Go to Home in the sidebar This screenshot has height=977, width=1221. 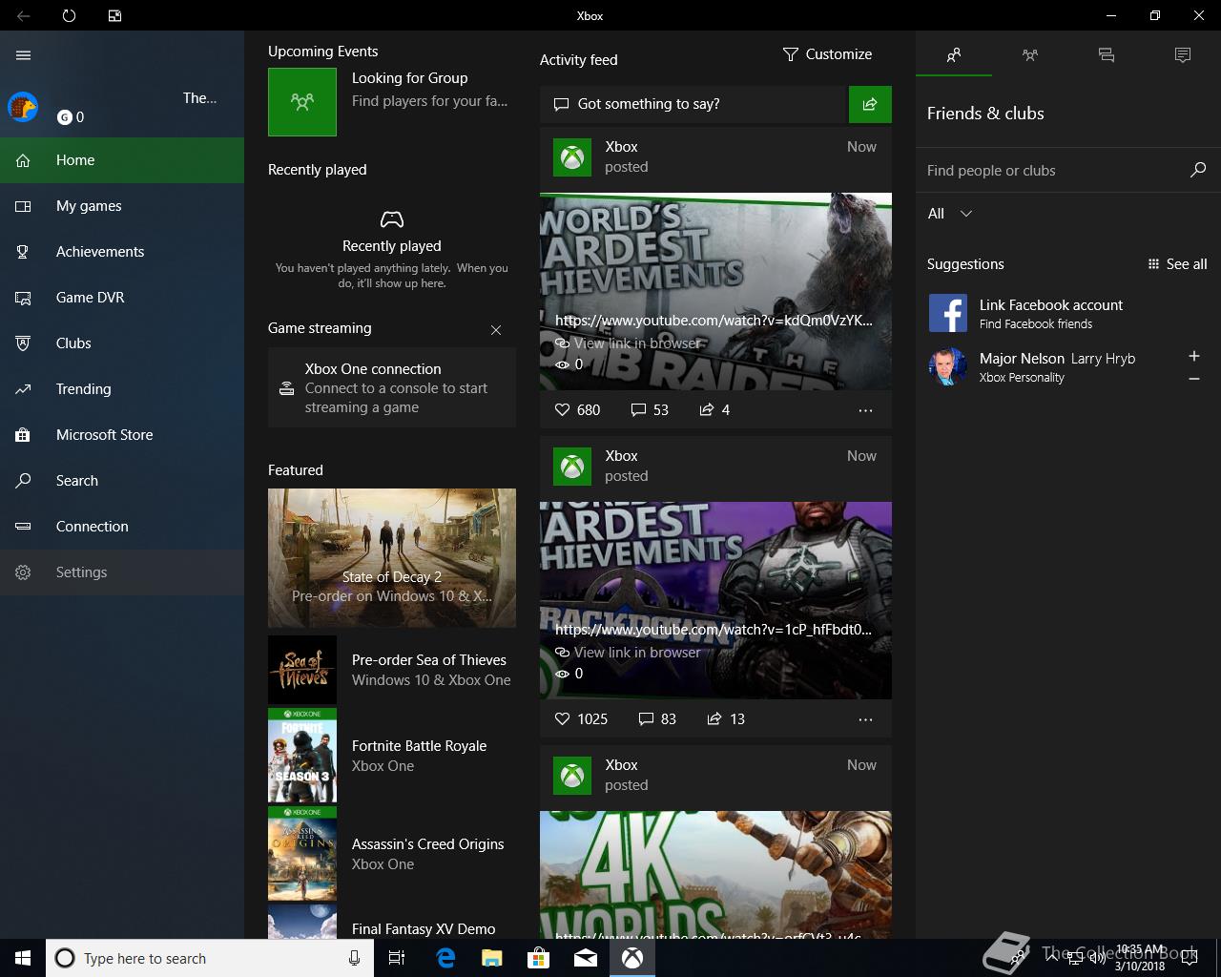(x=122, y=160)
